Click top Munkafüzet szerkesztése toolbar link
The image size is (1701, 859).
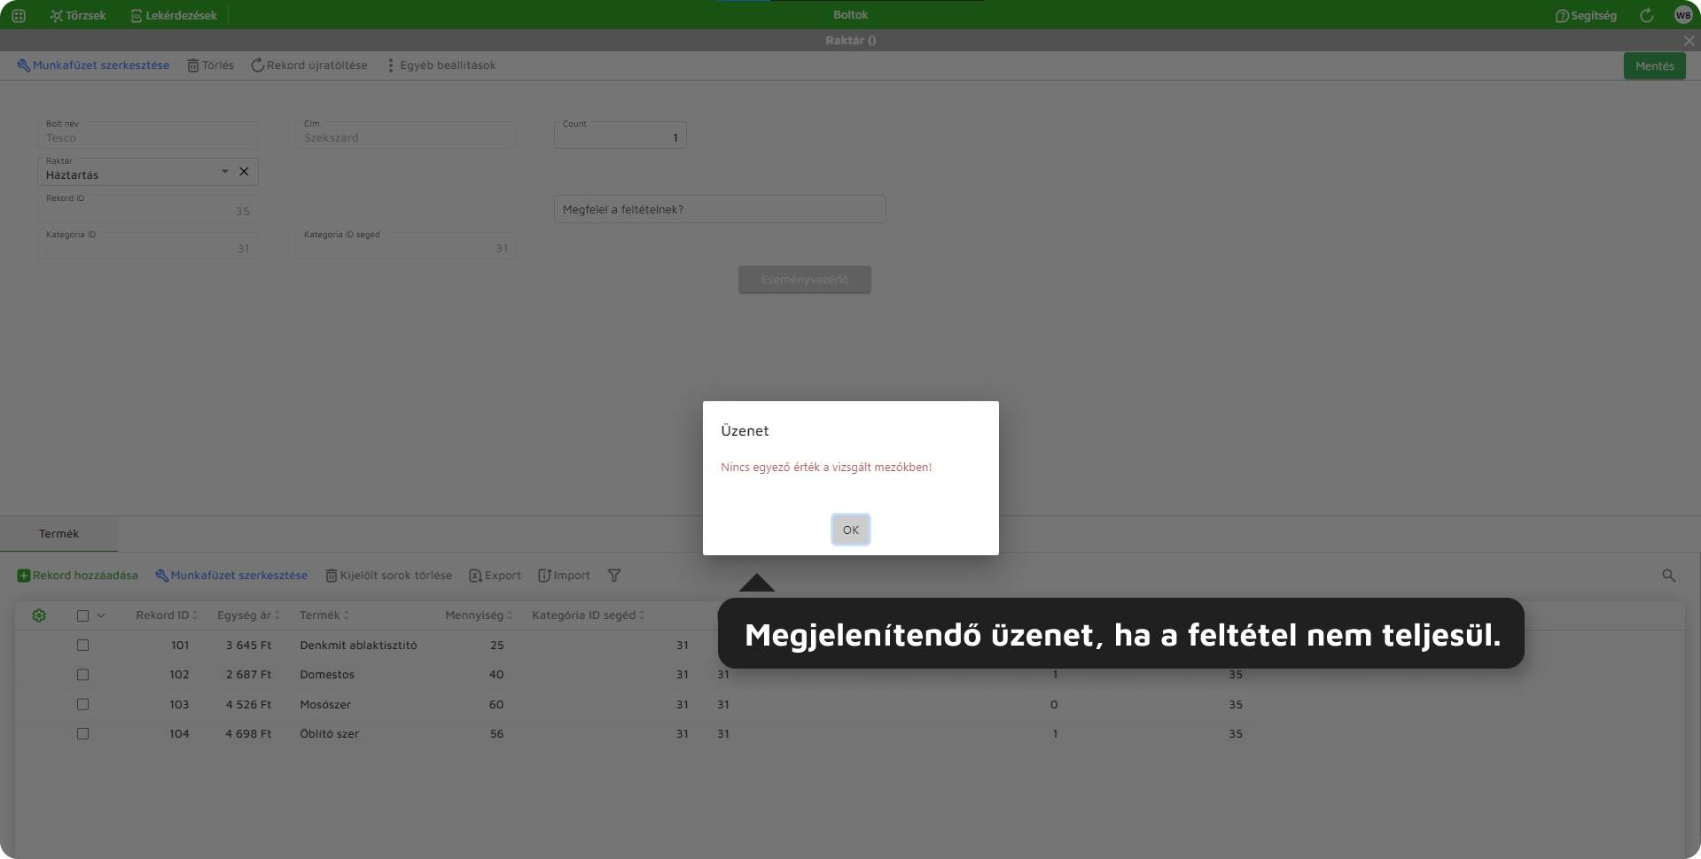93,66
